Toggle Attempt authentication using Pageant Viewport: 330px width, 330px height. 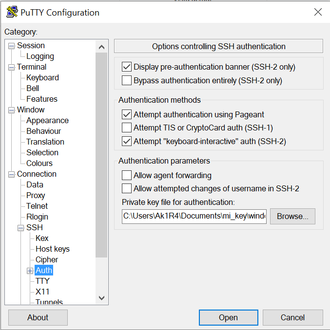[x=127, y=114]
